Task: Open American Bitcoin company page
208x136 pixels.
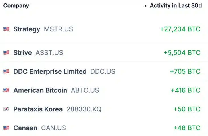Action: 40,90
